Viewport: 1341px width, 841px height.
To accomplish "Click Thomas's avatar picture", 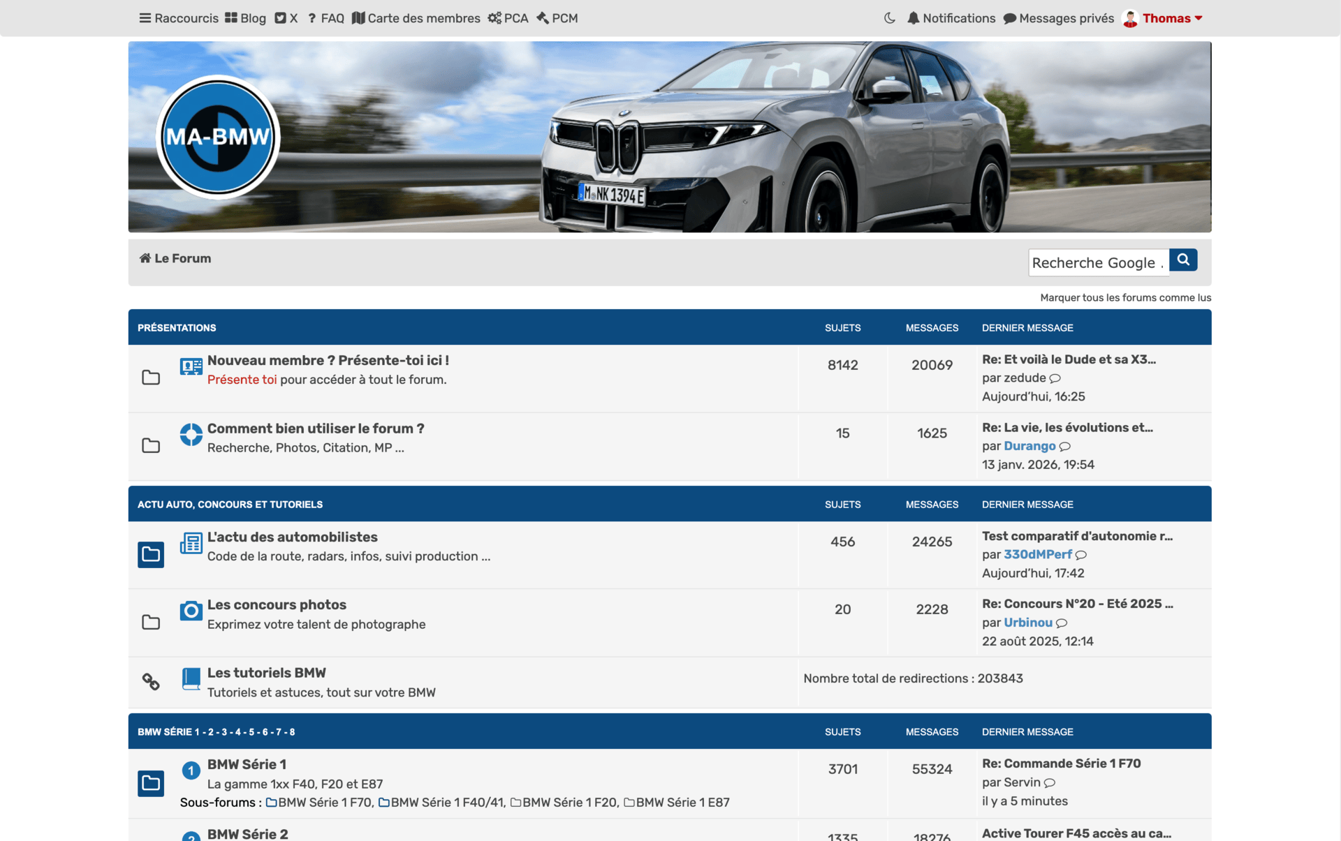I will [x=1130, y=18].
